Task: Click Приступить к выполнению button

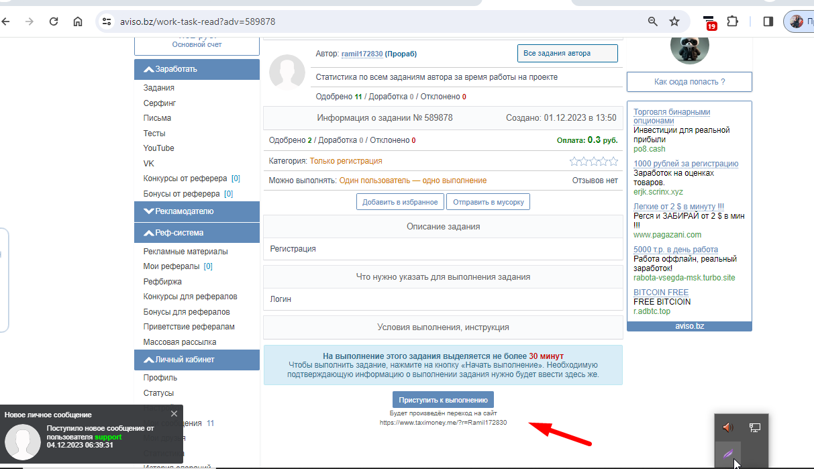Action: (443, 399)
